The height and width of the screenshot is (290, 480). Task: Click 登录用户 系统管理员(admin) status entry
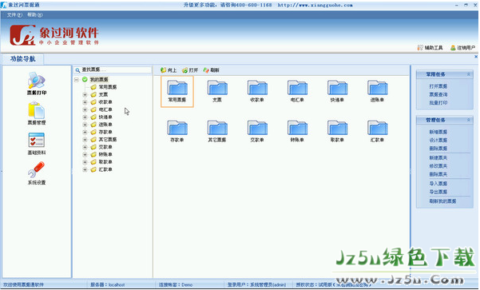[x=256, y=284]
